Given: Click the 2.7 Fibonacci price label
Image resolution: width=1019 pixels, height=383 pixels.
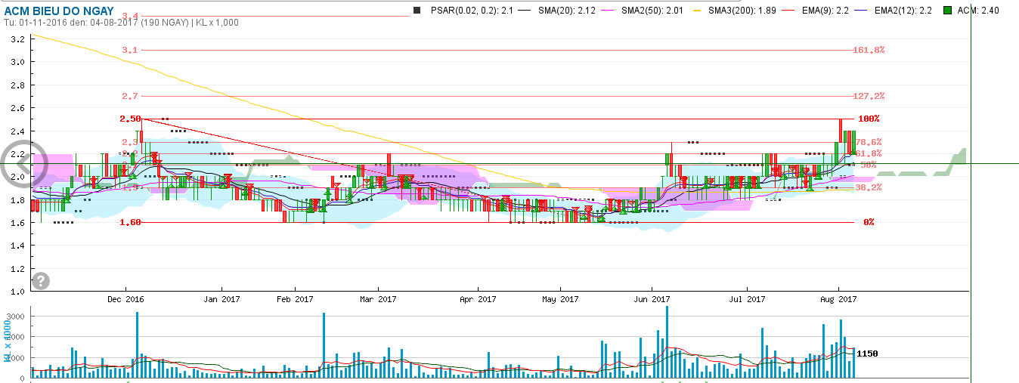Looking at the screenshot, I should point(129,97).
